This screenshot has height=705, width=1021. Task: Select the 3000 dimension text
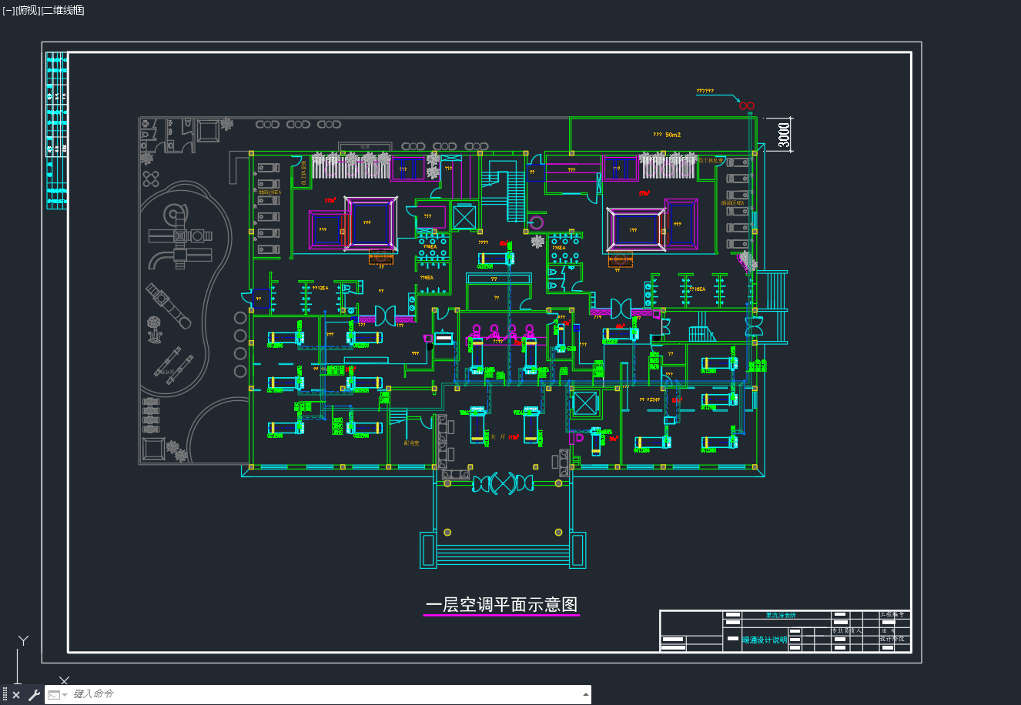[x=784, y=135]
